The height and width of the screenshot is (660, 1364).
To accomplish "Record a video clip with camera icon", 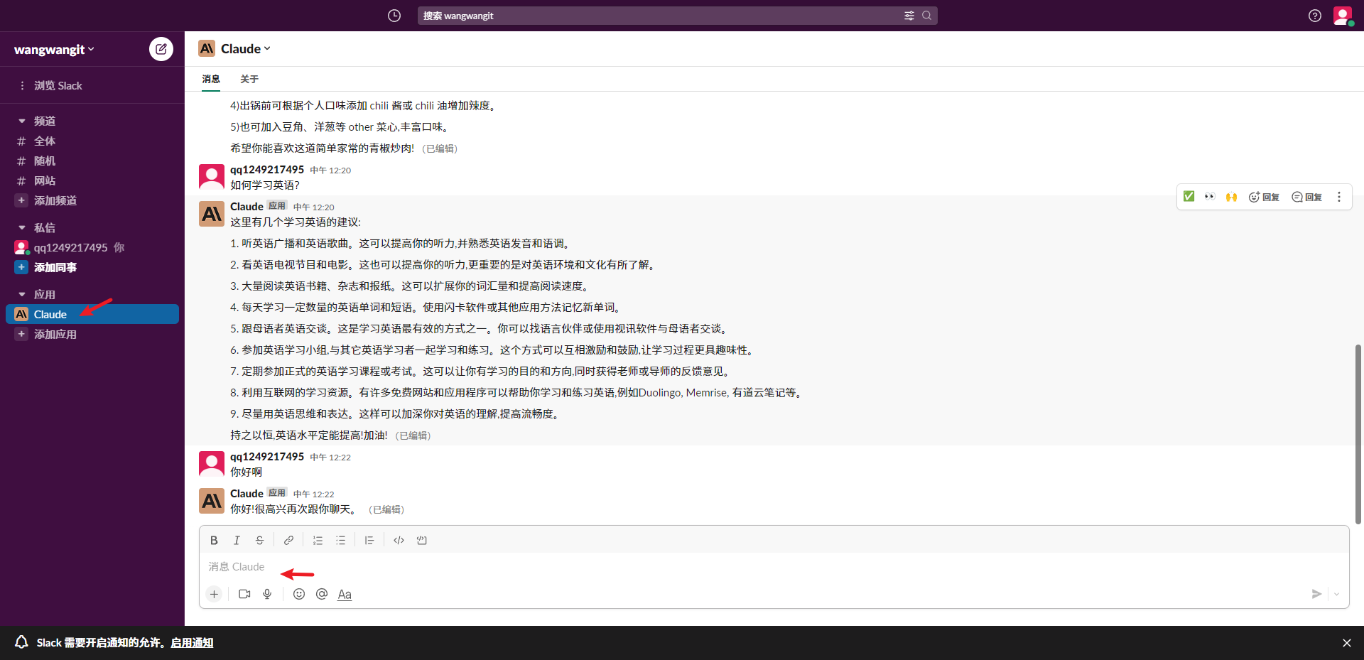I will click(x=244, y=594).
